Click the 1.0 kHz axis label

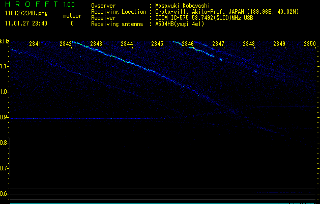coord(4,92)
